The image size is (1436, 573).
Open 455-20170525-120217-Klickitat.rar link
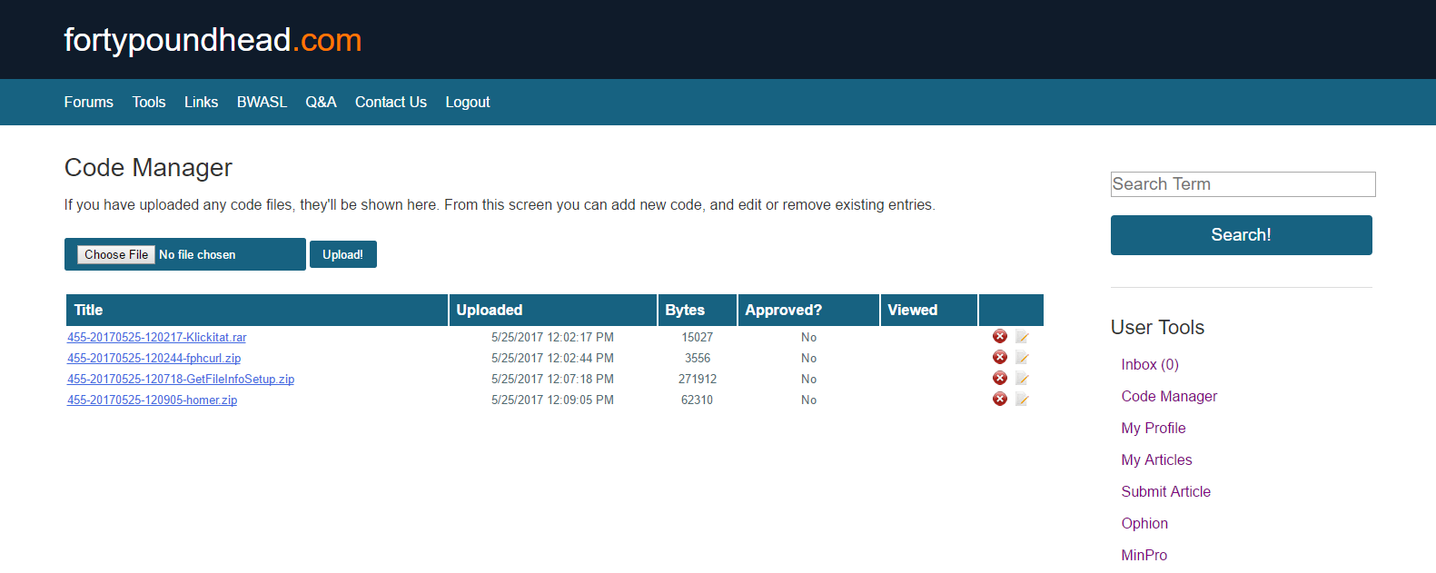tap(157, 337)
